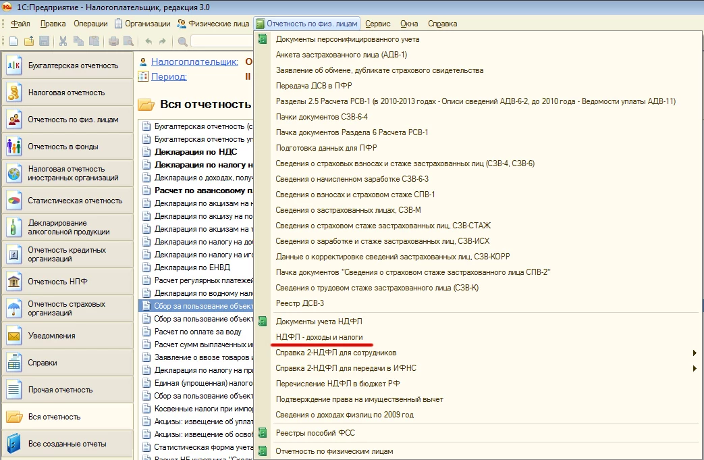This screenshot has height=460, width=704.
Task: Click the Налогоплательщик link
Action: [x=194, y=61]
